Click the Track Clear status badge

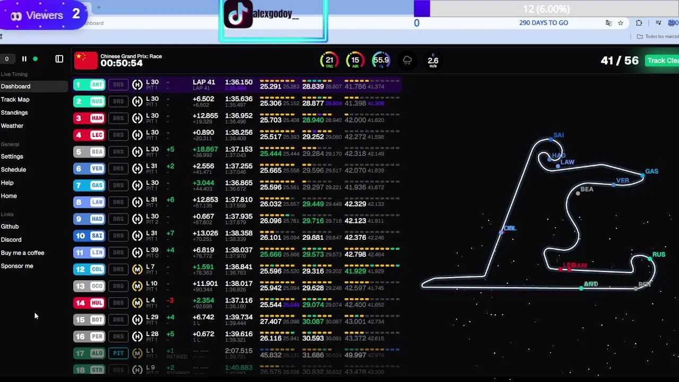coord(662,60)
